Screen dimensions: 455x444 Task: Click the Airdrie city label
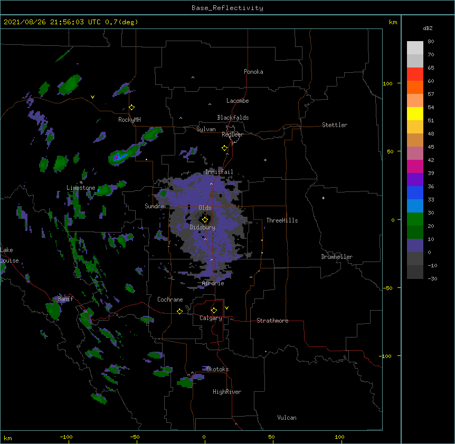[x=213, y=283]
